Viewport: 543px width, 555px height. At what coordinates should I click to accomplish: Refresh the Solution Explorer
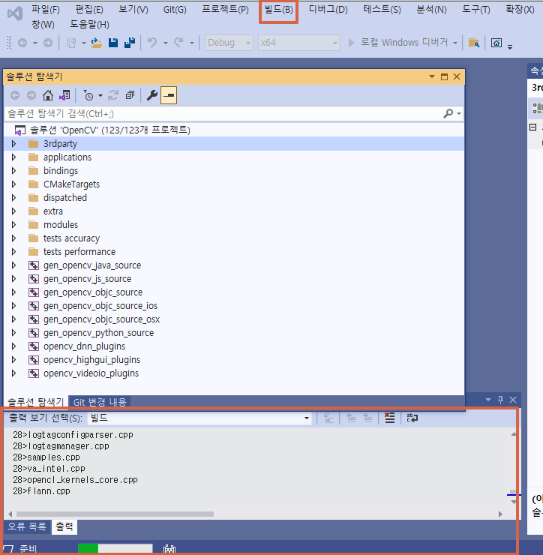coord(113,95)
